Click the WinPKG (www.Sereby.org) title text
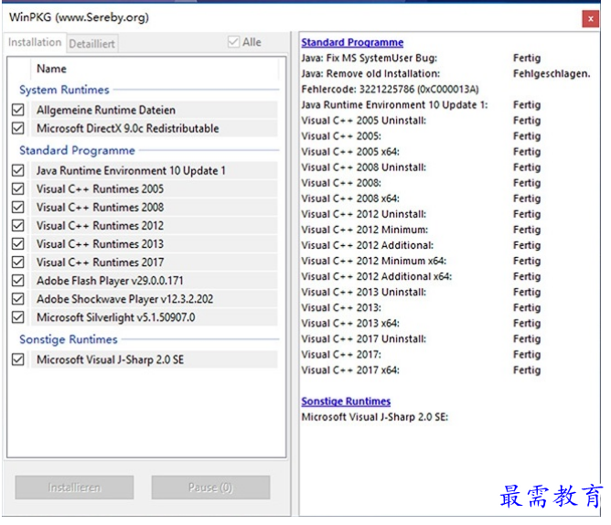Image resolution: width=611 pixels, height=525 pixels. (79, 17)
